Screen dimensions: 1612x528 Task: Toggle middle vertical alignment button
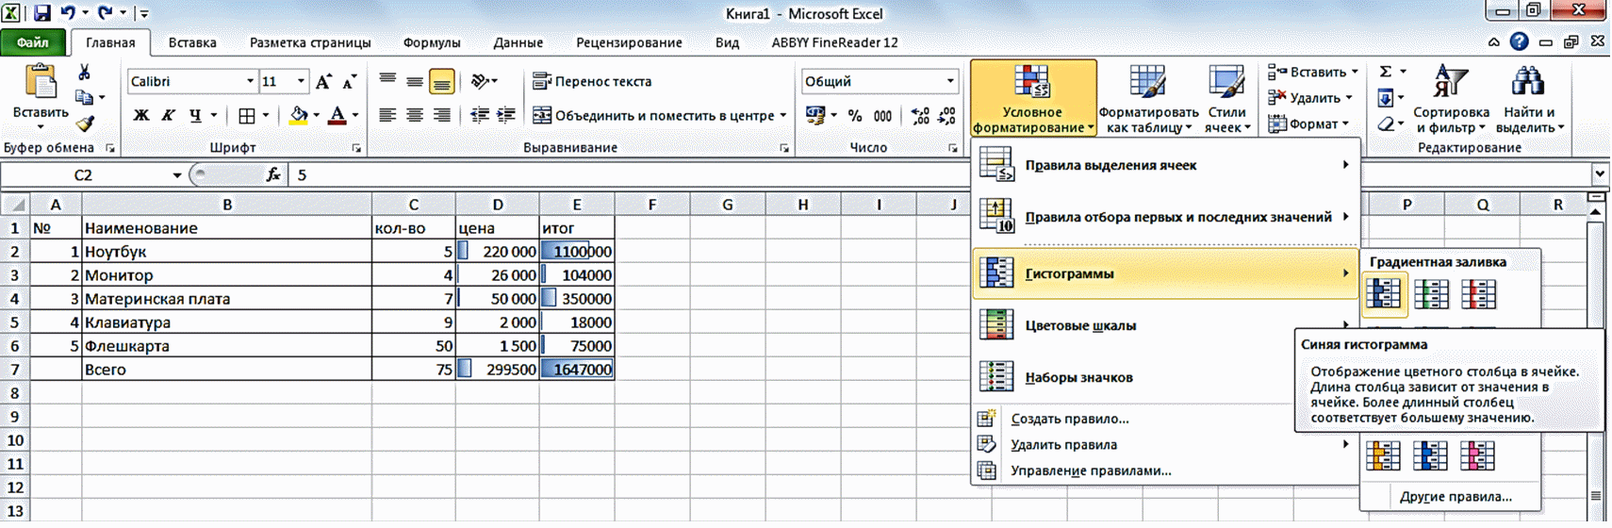pyautogui.click(x=414, y=82)
